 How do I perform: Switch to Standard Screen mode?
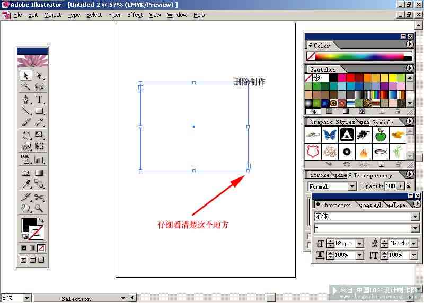[23, 260]
